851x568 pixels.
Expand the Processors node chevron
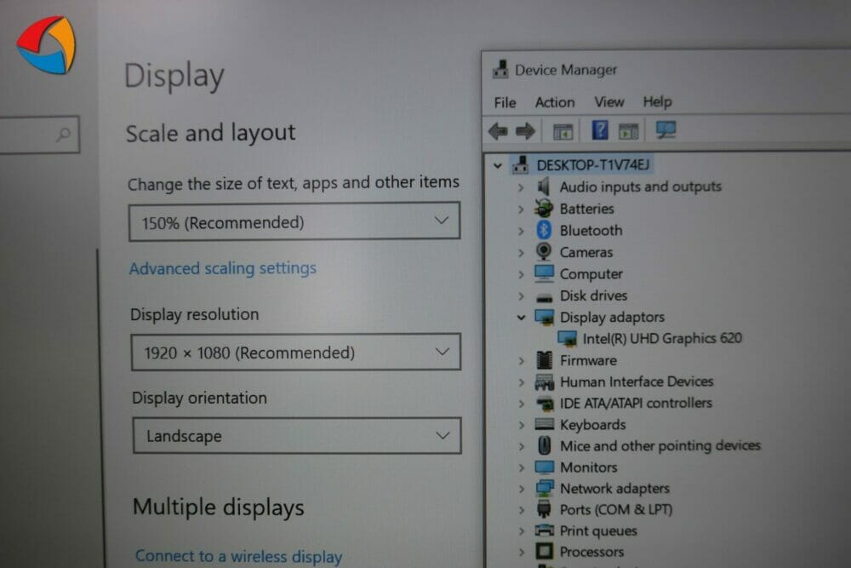522,553
